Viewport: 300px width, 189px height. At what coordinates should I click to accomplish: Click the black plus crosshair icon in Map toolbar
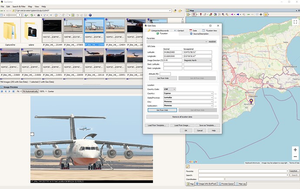(x=261, y=14)
